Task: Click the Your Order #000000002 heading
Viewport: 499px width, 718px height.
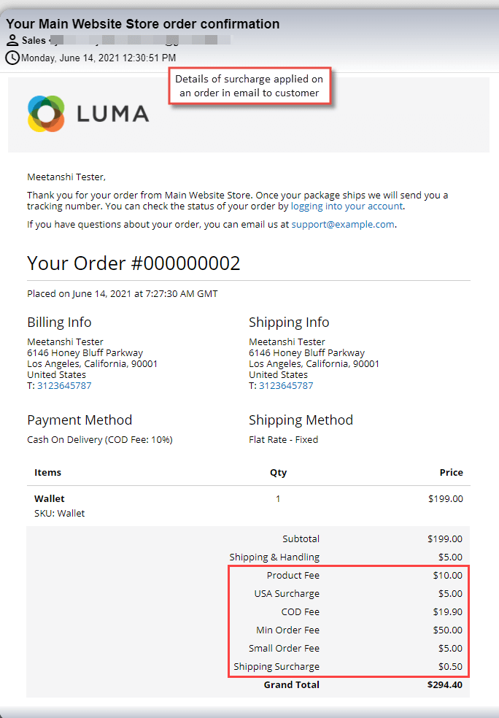Action: coord(134,263)
